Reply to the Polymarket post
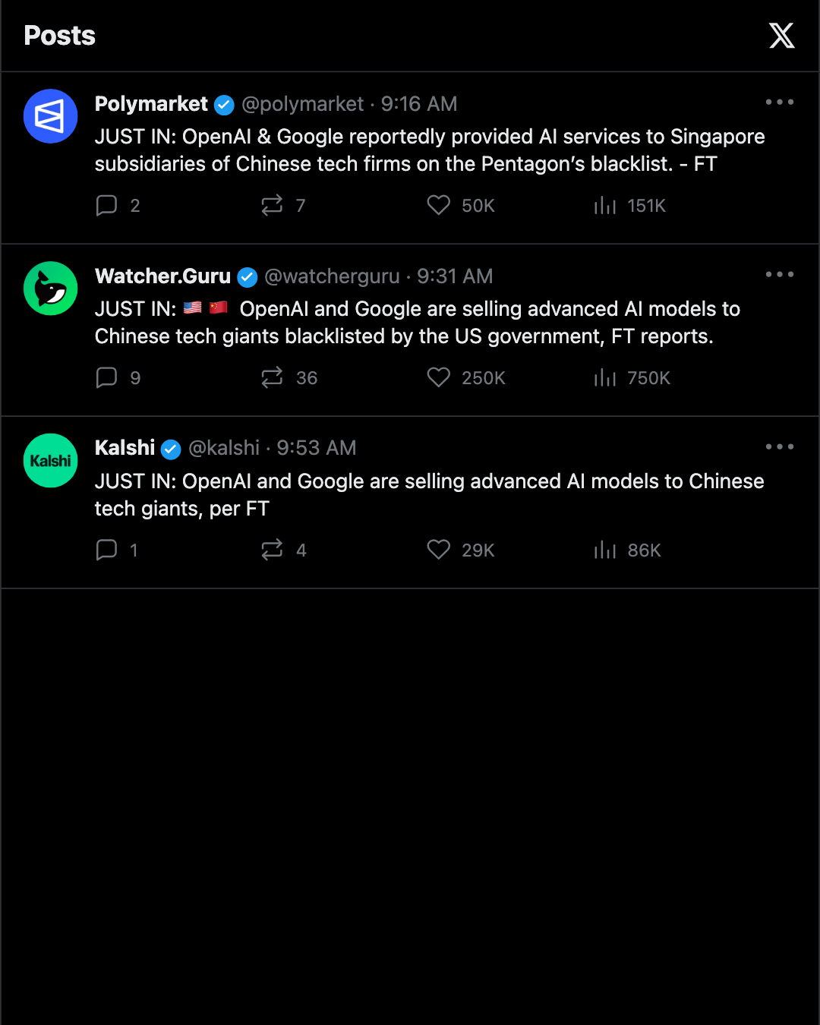Image resolution: width=820 pixels, height=1025 pixels. coord(106,206)
